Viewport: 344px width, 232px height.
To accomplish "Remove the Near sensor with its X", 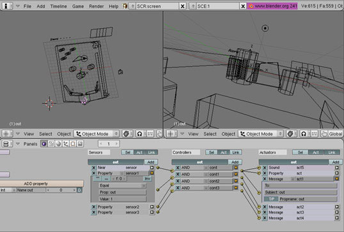I will tap(94, 168).
